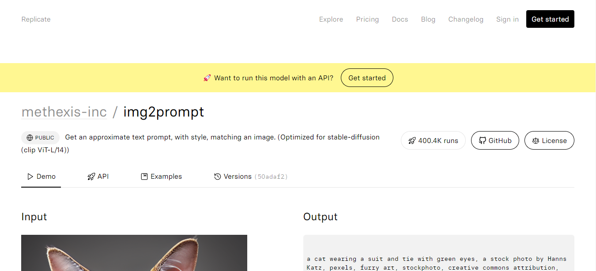Visit the Blog link in header
The height and width of the screenshot is (271, 596).
click(x=428, y=19)
